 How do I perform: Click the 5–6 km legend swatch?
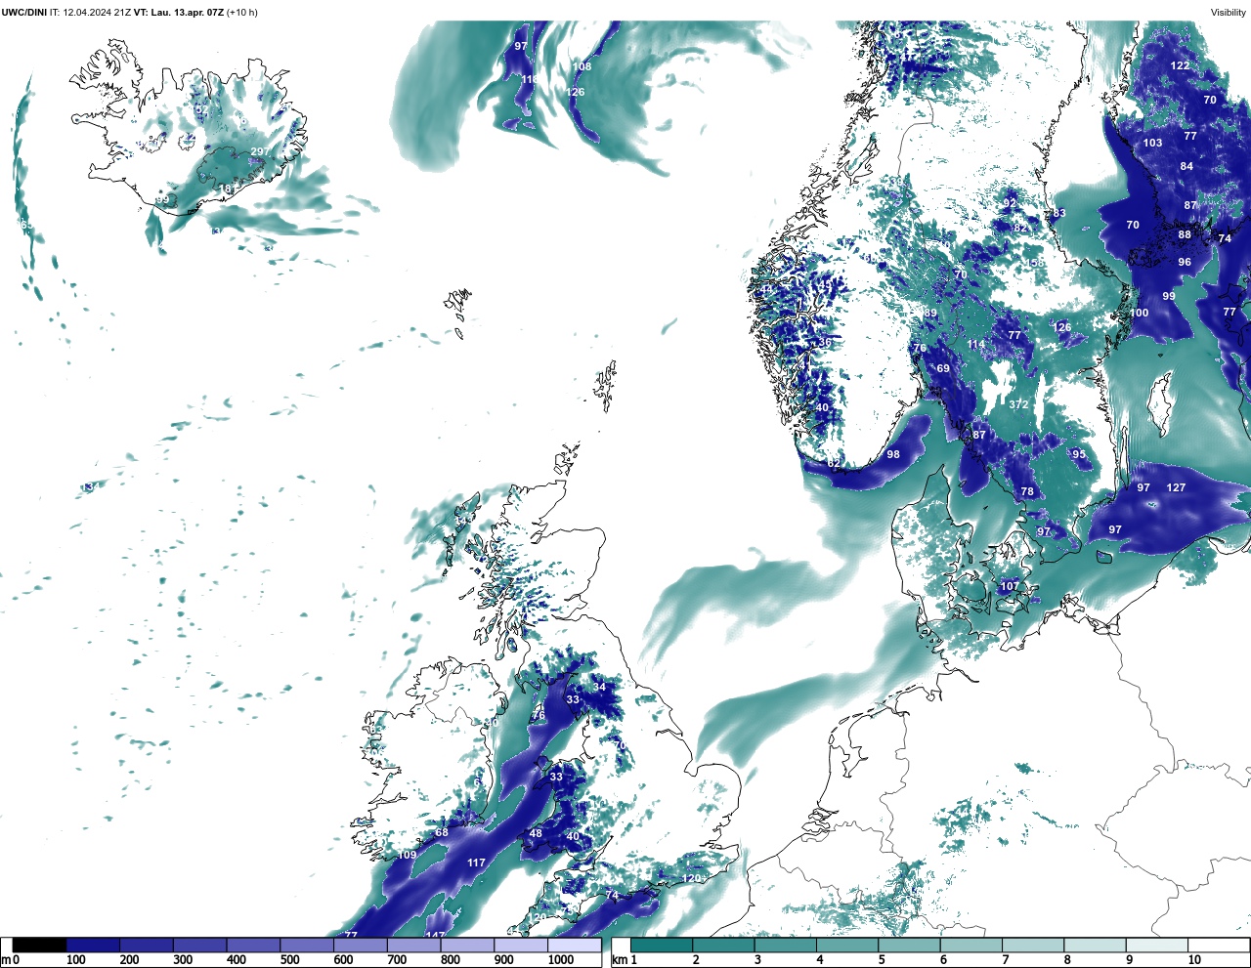[x=910, y=946]
